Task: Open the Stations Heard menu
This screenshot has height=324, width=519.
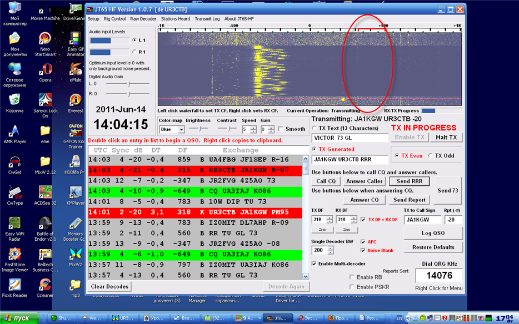Action: (x=176, y=19)
